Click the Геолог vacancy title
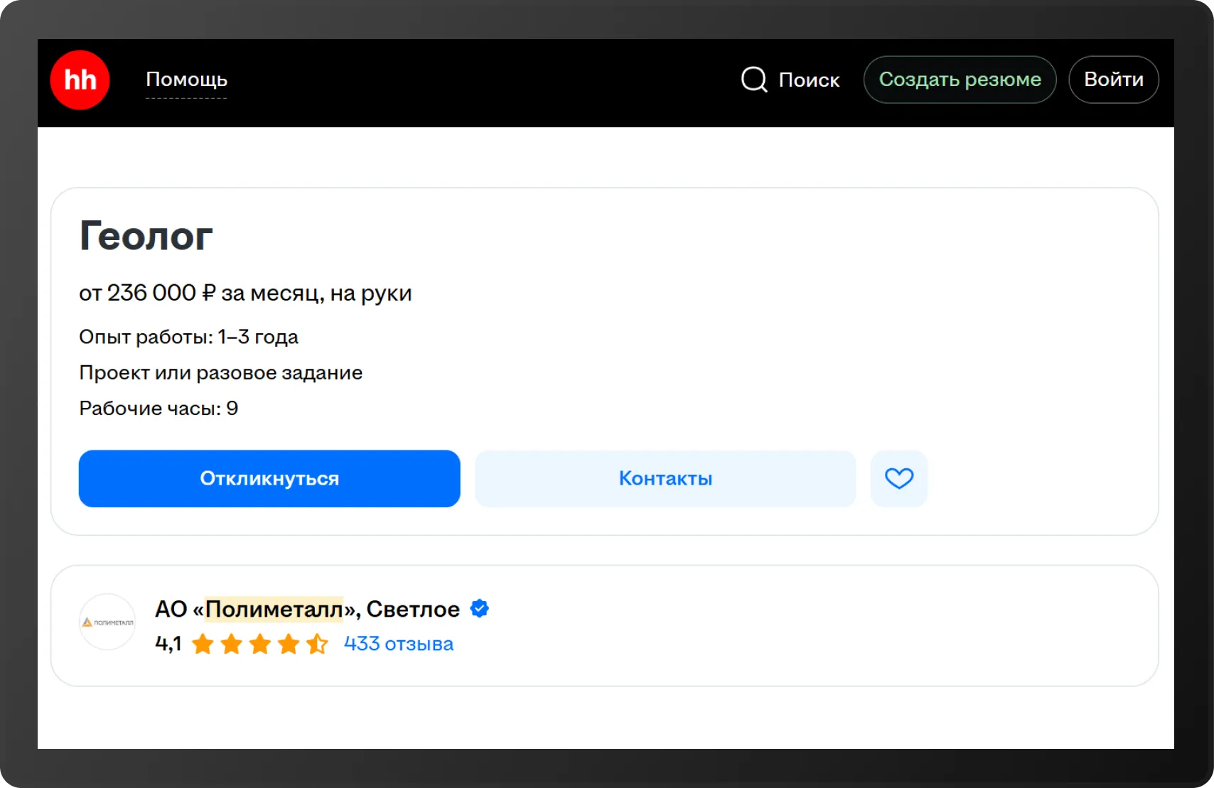The image size is (1214, 788). 146,236
